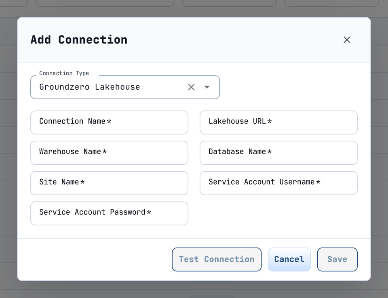Focus the Site Name input
Image resolution: width=388 pixels, height=298 pixels.
[109, 183]
